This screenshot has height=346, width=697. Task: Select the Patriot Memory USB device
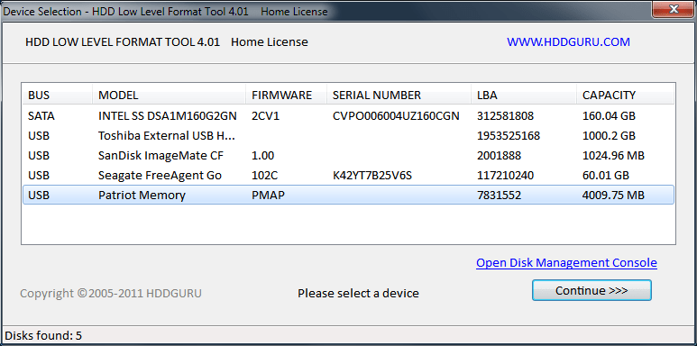(348, 195)
